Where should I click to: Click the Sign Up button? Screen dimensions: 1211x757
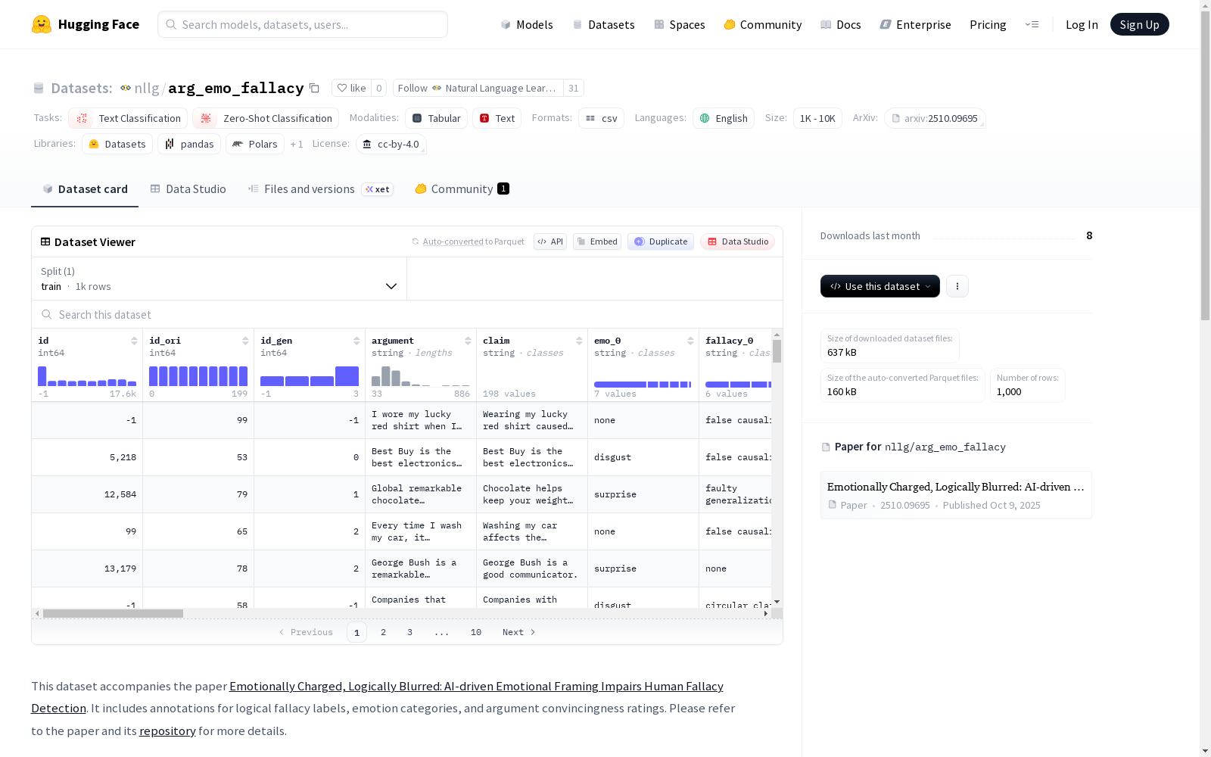click(x=1139, y=24)
